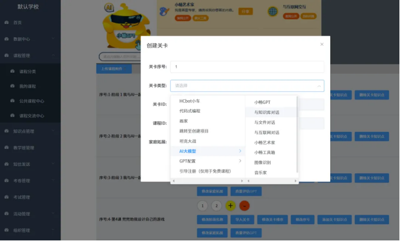Click left scroll arrow of right cascader panel
The height and width of the screenshot is (241, 400).
tap(248, 181)
